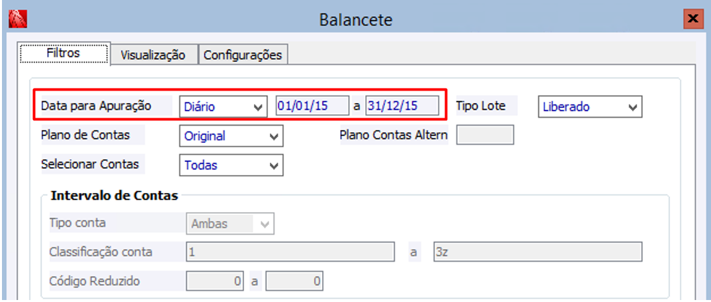Open the Visualização tab

click(x=153, y=55)
